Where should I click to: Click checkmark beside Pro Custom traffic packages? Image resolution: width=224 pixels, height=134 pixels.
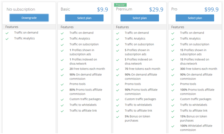[173, 99]
